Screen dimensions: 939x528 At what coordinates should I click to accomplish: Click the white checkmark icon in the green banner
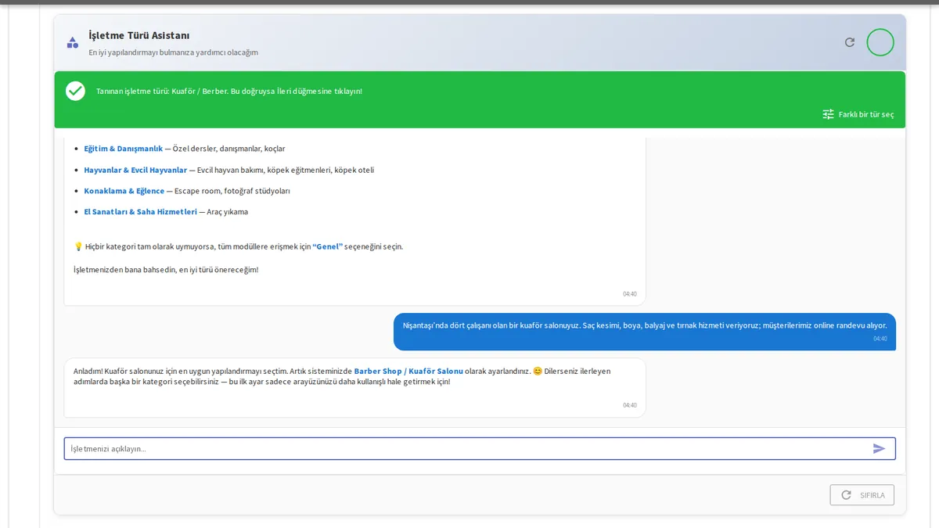point(75,91)
